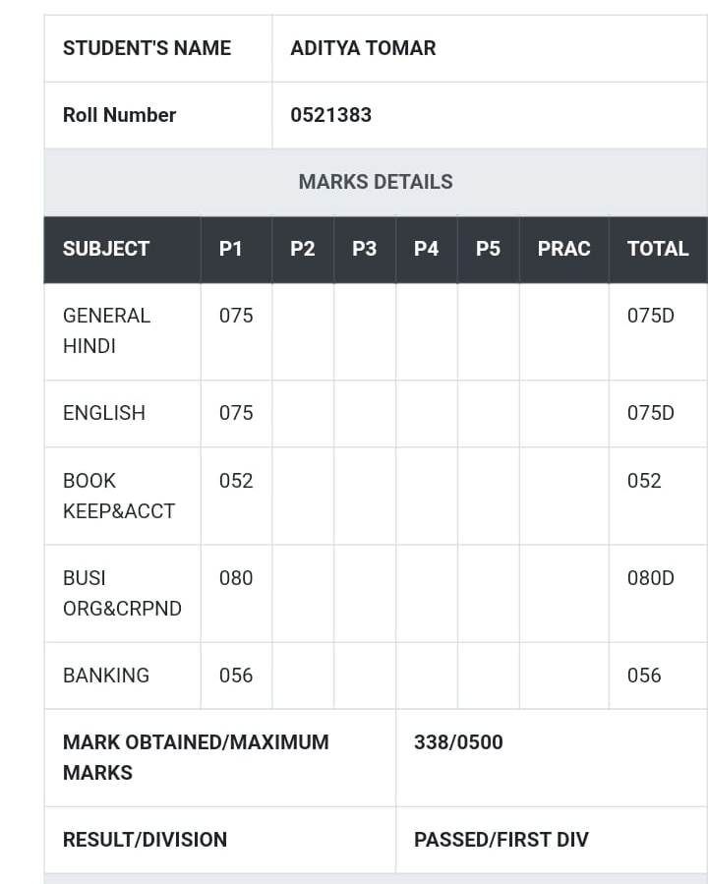The image size is (708, 884).
Task: Click the P3 column header
Action: point(364,249)
